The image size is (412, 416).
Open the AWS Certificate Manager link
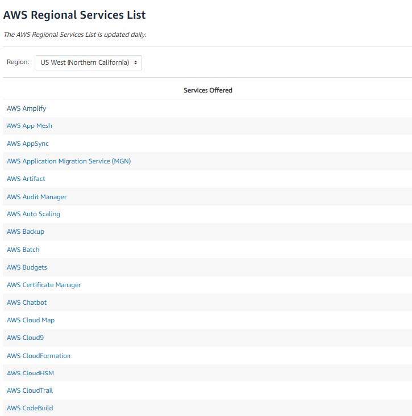click(x=44, y=285)
